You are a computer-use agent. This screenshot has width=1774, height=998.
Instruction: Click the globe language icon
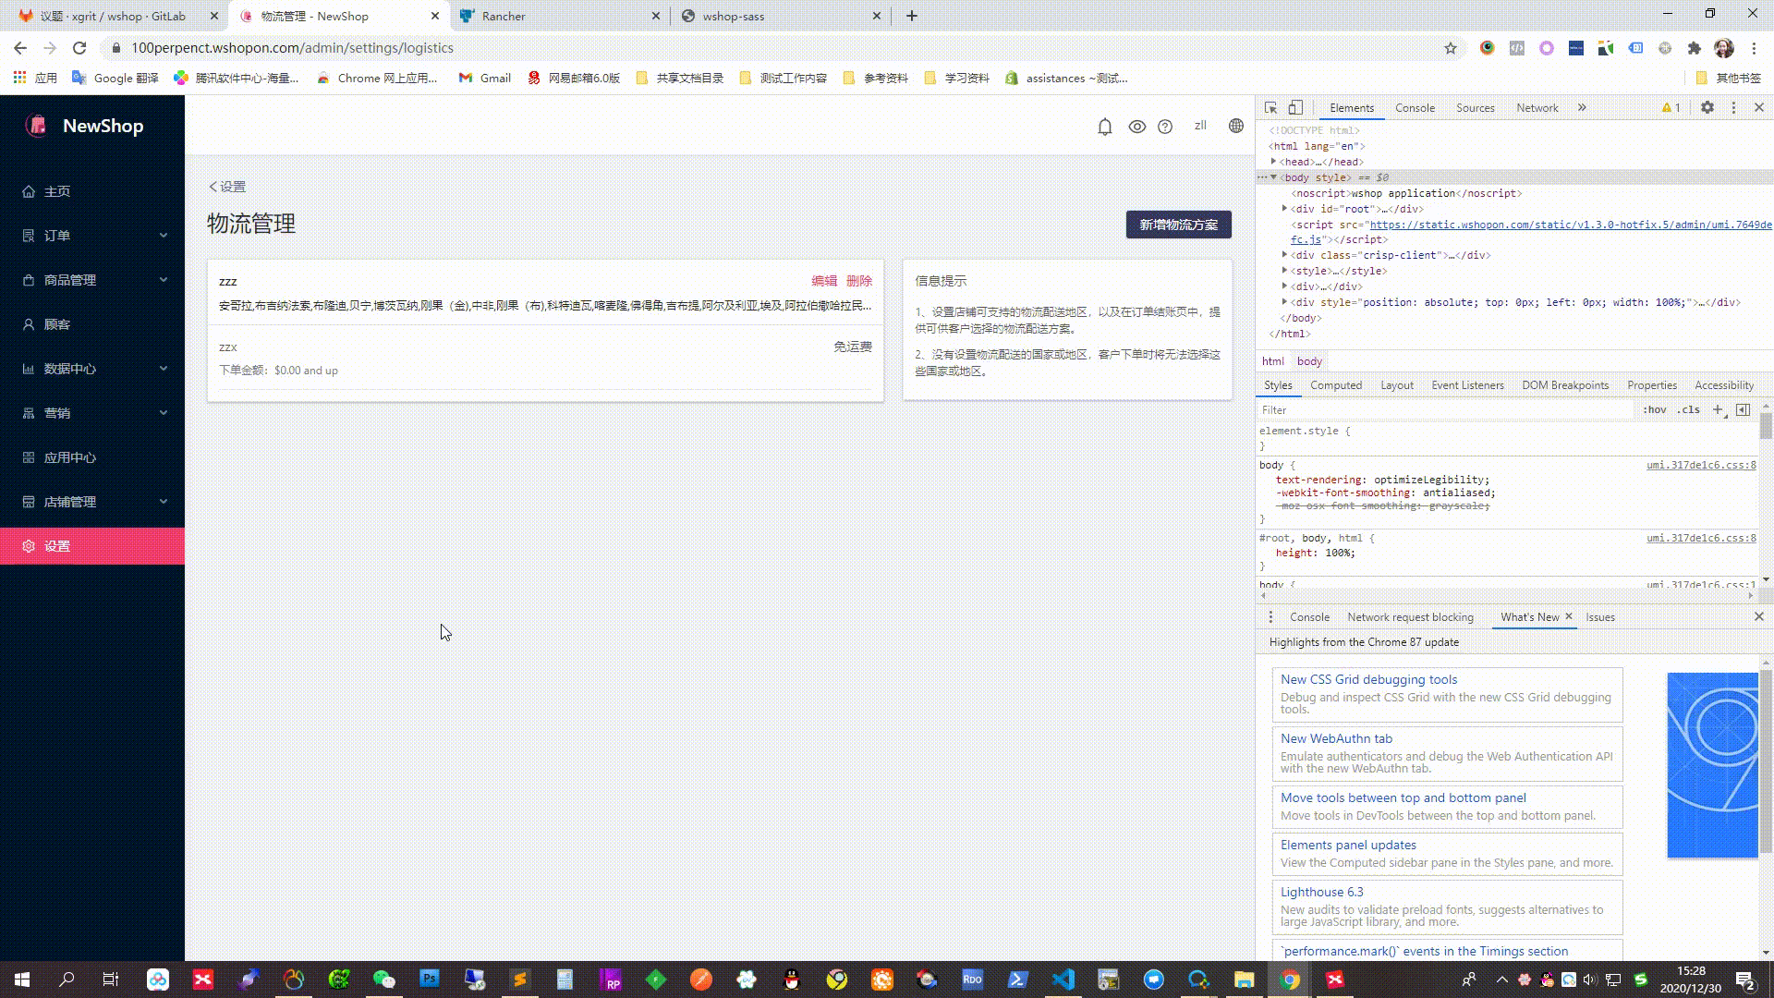[1235, 126]
